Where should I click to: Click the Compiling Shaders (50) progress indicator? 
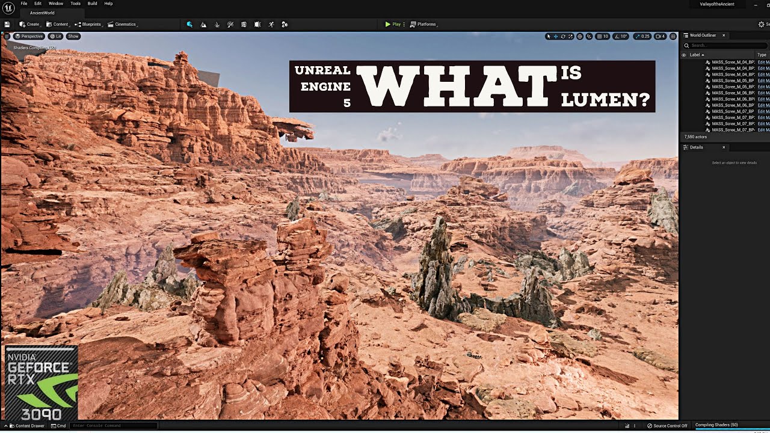[731, 426]
